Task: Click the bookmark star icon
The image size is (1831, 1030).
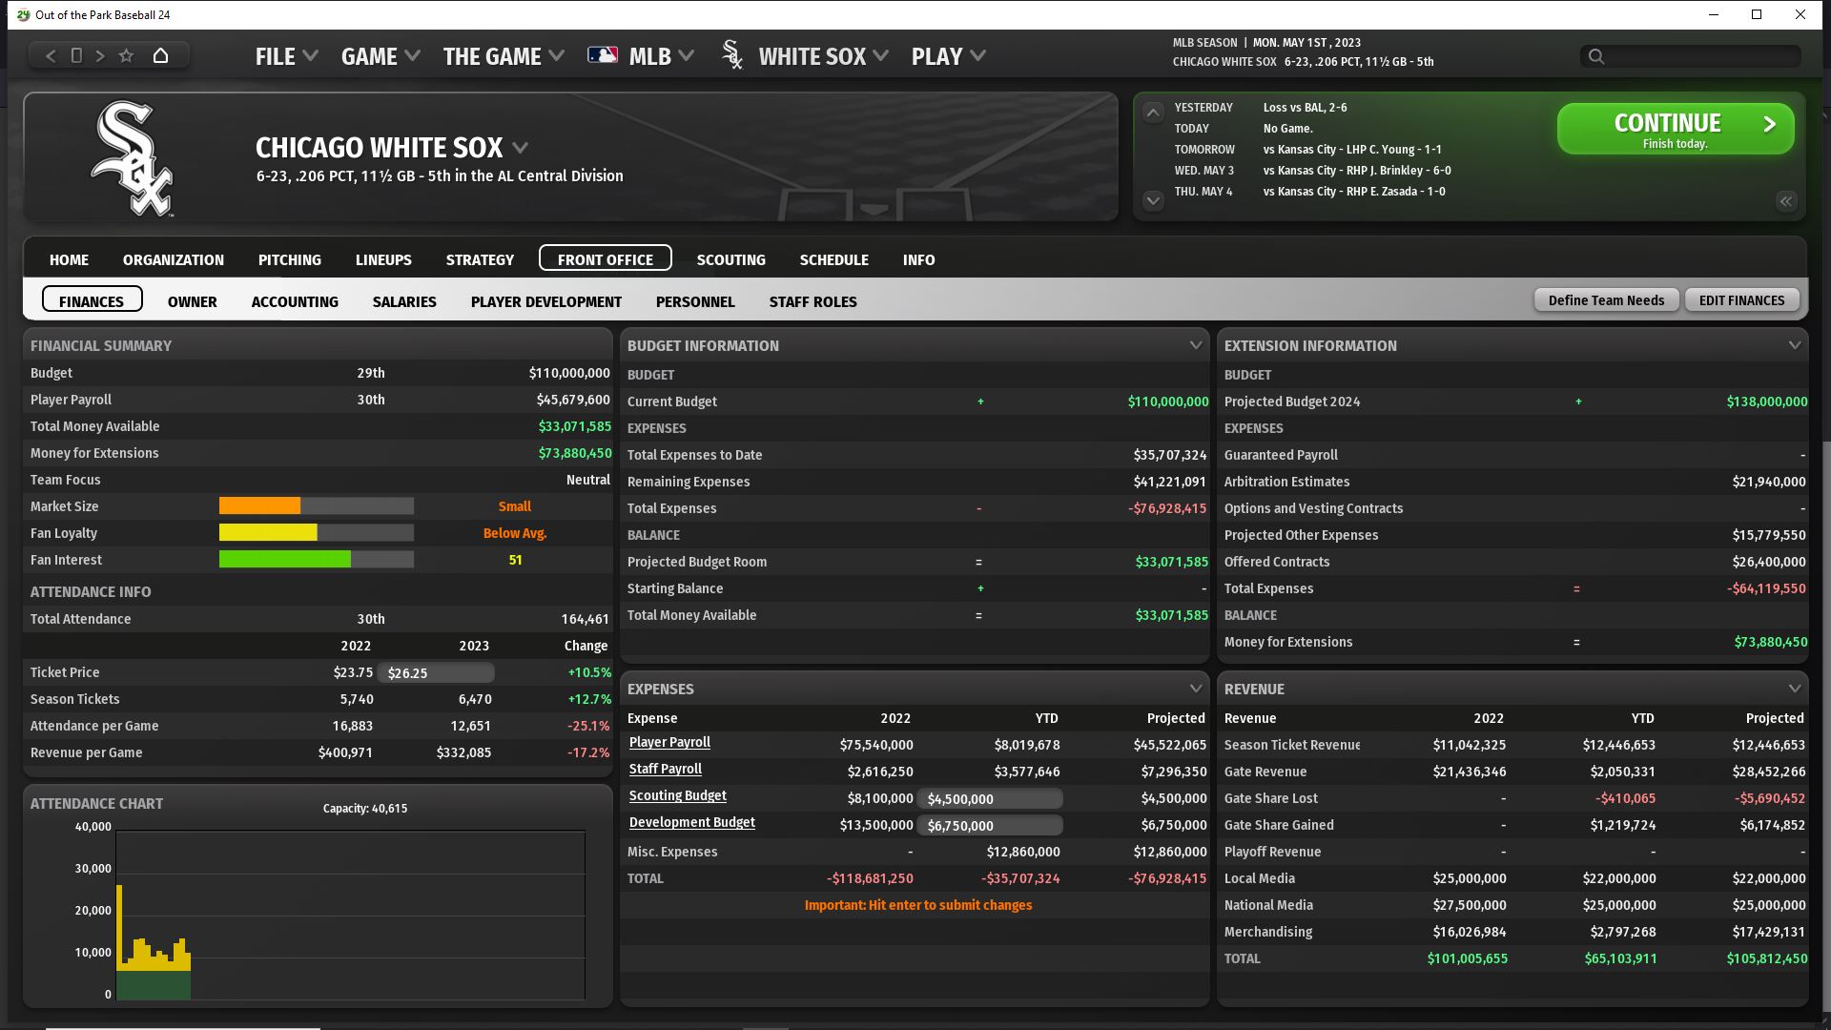Action: 126,56
